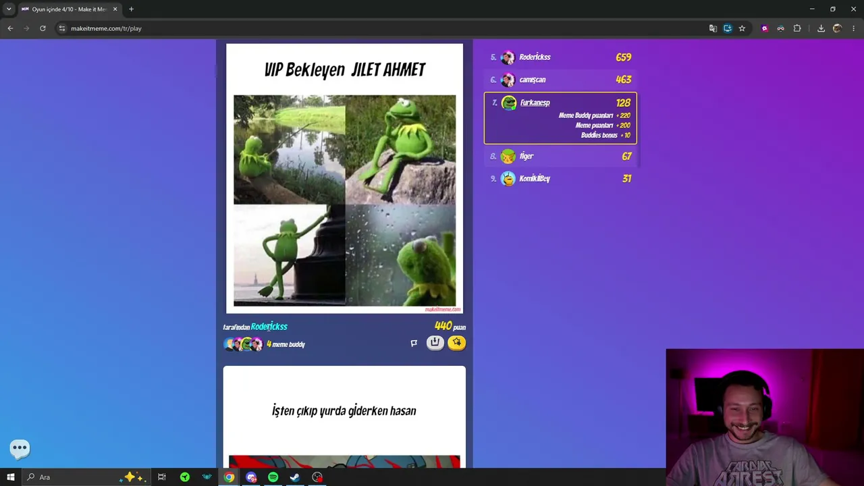Open Steam from the taskbar
864x486 pixels.
295,477
